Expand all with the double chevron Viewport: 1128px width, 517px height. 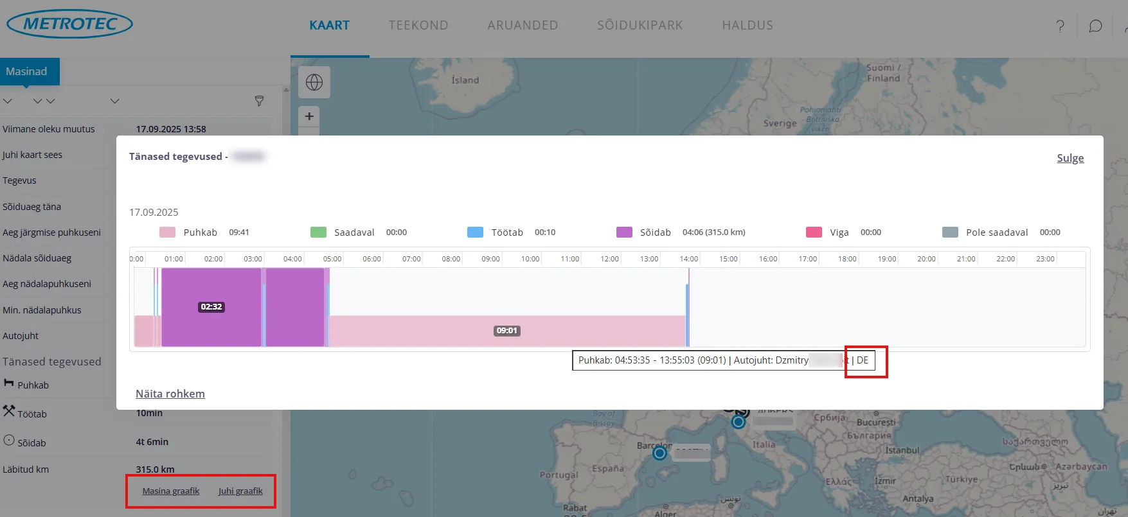pos(44,101)
